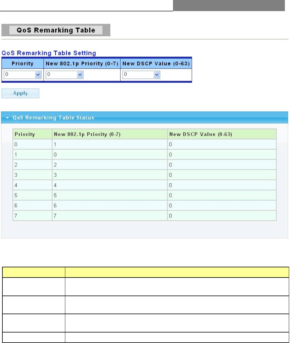Click DSCP value in Priority 3 row
Viewport: 290px width, 343px height.
tap(222, 175)
